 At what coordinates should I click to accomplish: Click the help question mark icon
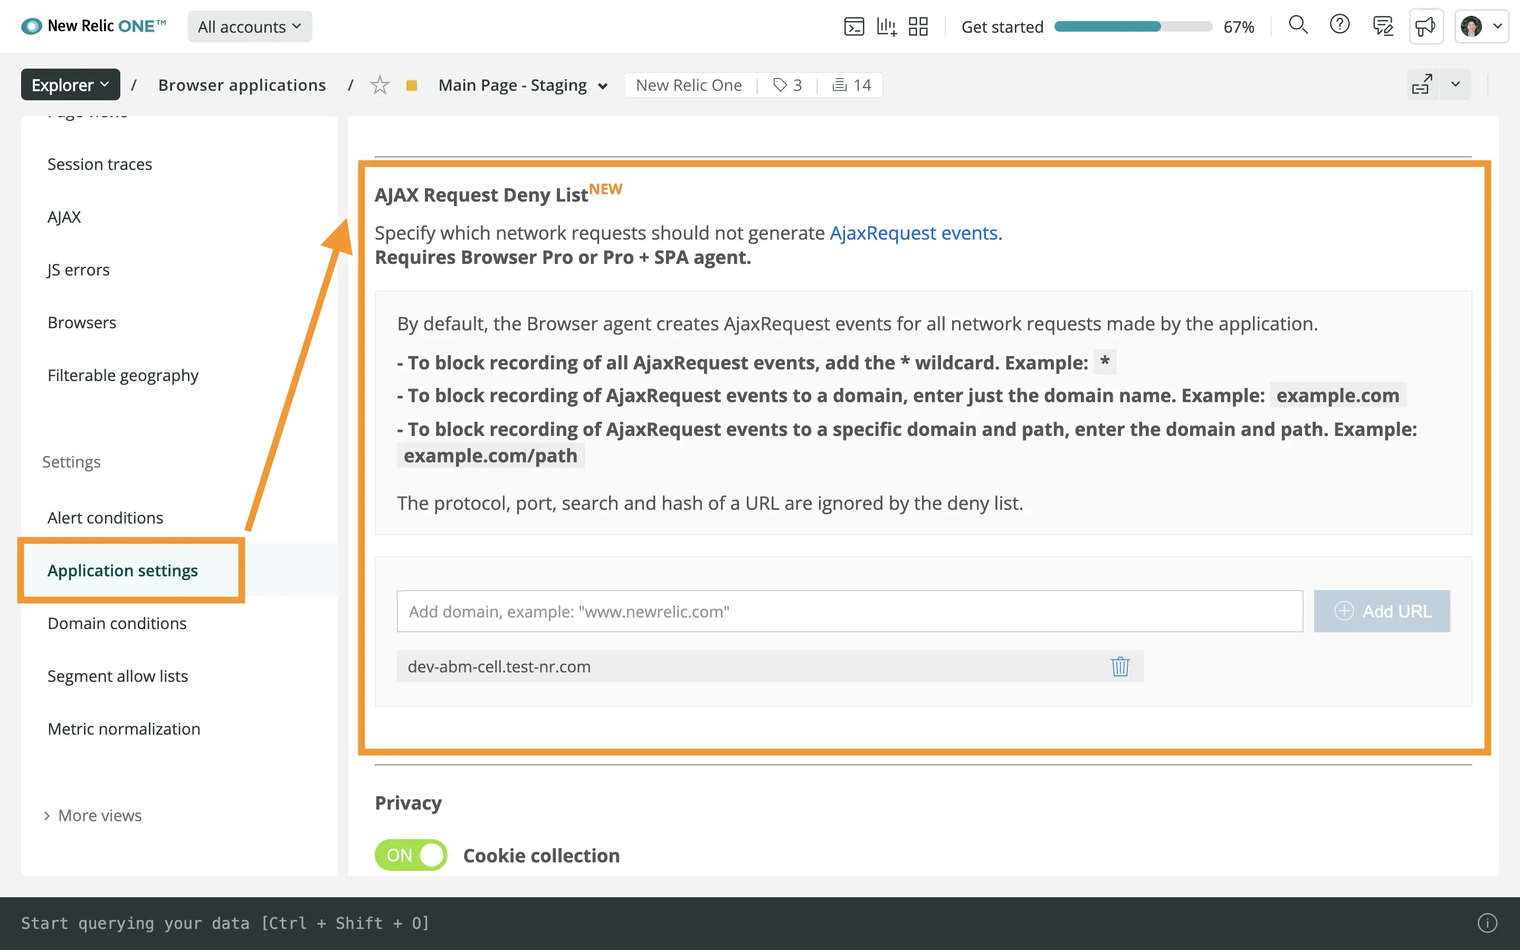click(1339, 25)
